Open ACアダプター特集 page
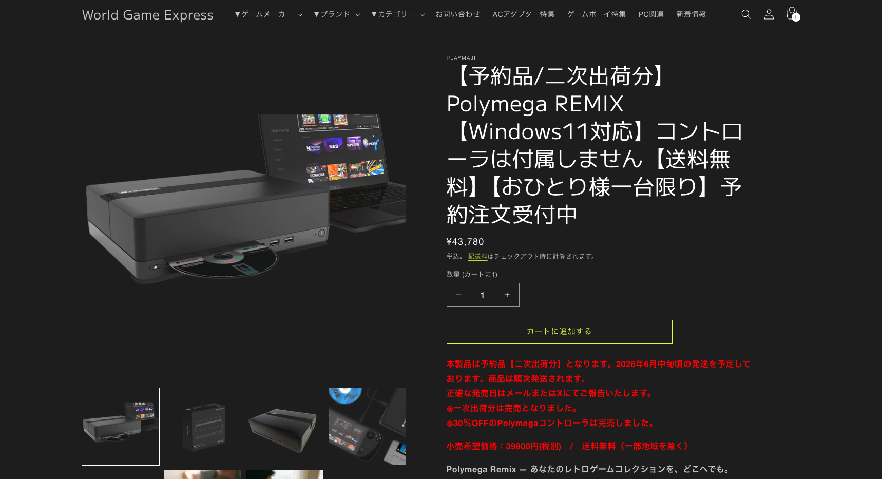 pyautogui.click(x=523, y=14)
